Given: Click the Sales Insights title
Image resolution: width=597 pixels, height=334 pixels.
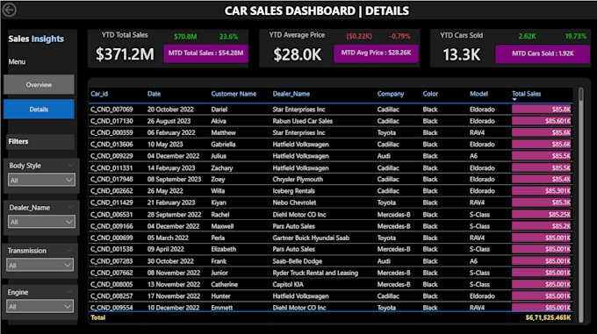Looking at the screenshot, I should (36, 39).
